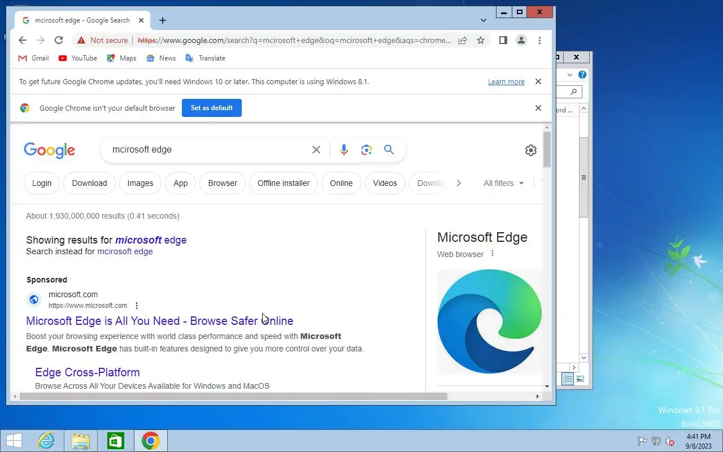The width and height of the screenshot is (723, 452).
Task: Switch background window to large icons view
Action: pos(580,379)
